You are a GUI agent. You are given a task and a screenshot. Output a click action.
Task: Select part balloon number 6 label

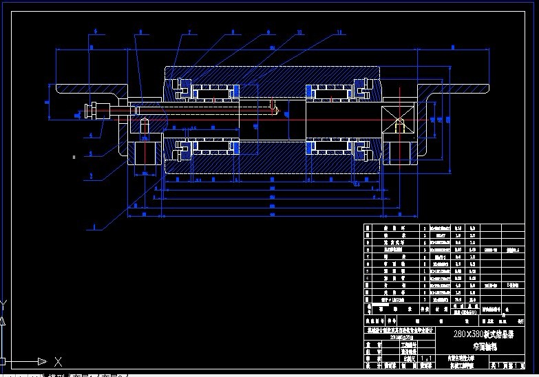tap(140, 32)
